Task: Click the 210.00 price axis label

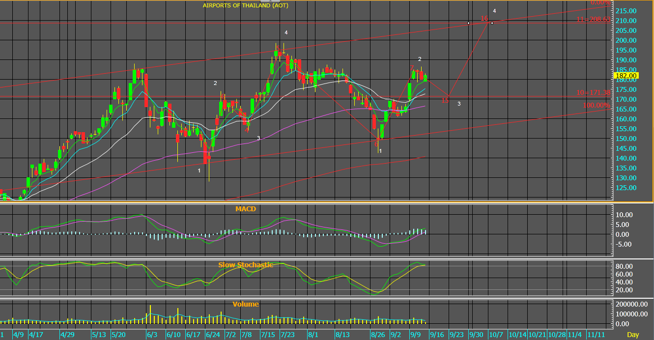Action: click(x=626, y=21)
